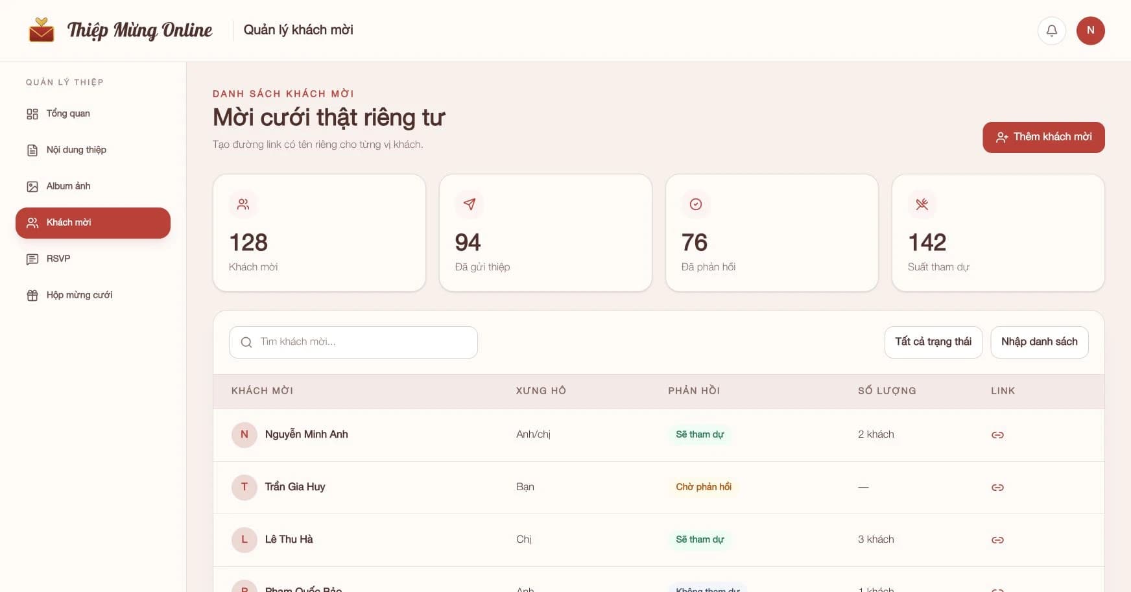Click avatar N of Nguyễn Minh Anh

pyautogui.click(x=244, y=434)
